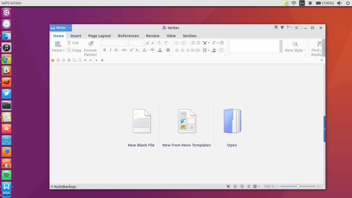Viewport: 352px width, 198px height.
Task: Toggle center paragraph alignment
Action: (x=182, y=50)
